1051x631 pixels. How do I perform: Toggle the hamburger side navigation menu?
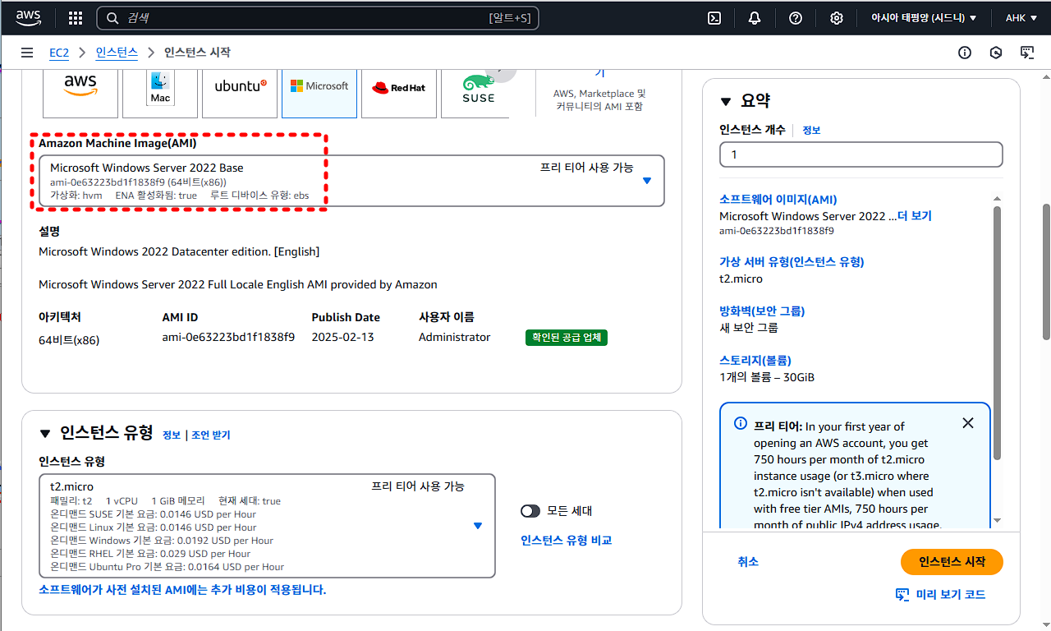tap(27, 53)
